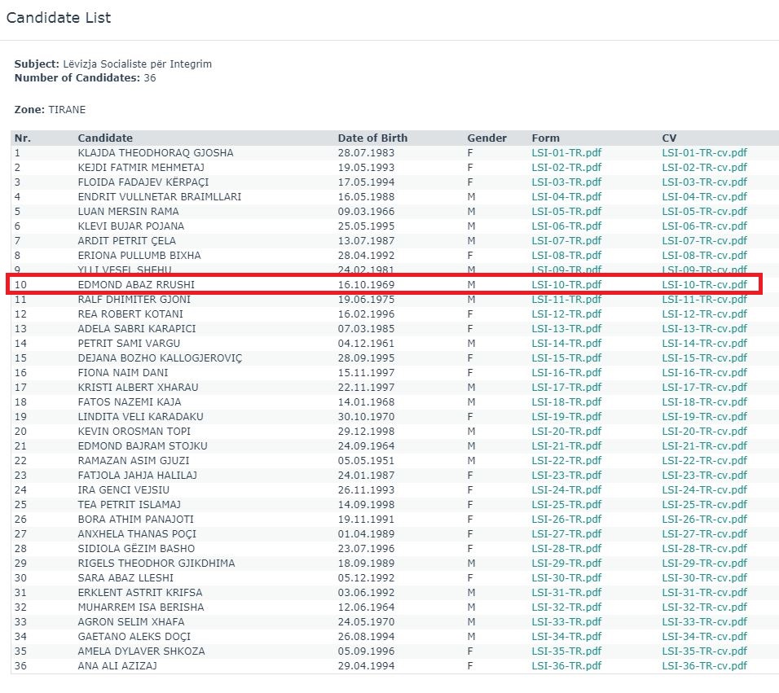Viewport: 779px width, 693px height.
Task: Open LSI-14-TR-cv.pdf for Petrit Vargu
Action: click(704, 344)
